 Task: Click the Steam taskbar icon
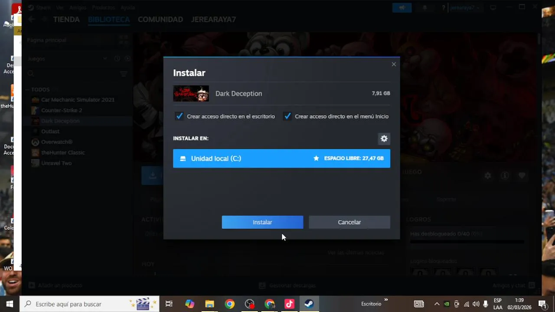[x=309, y=304]
